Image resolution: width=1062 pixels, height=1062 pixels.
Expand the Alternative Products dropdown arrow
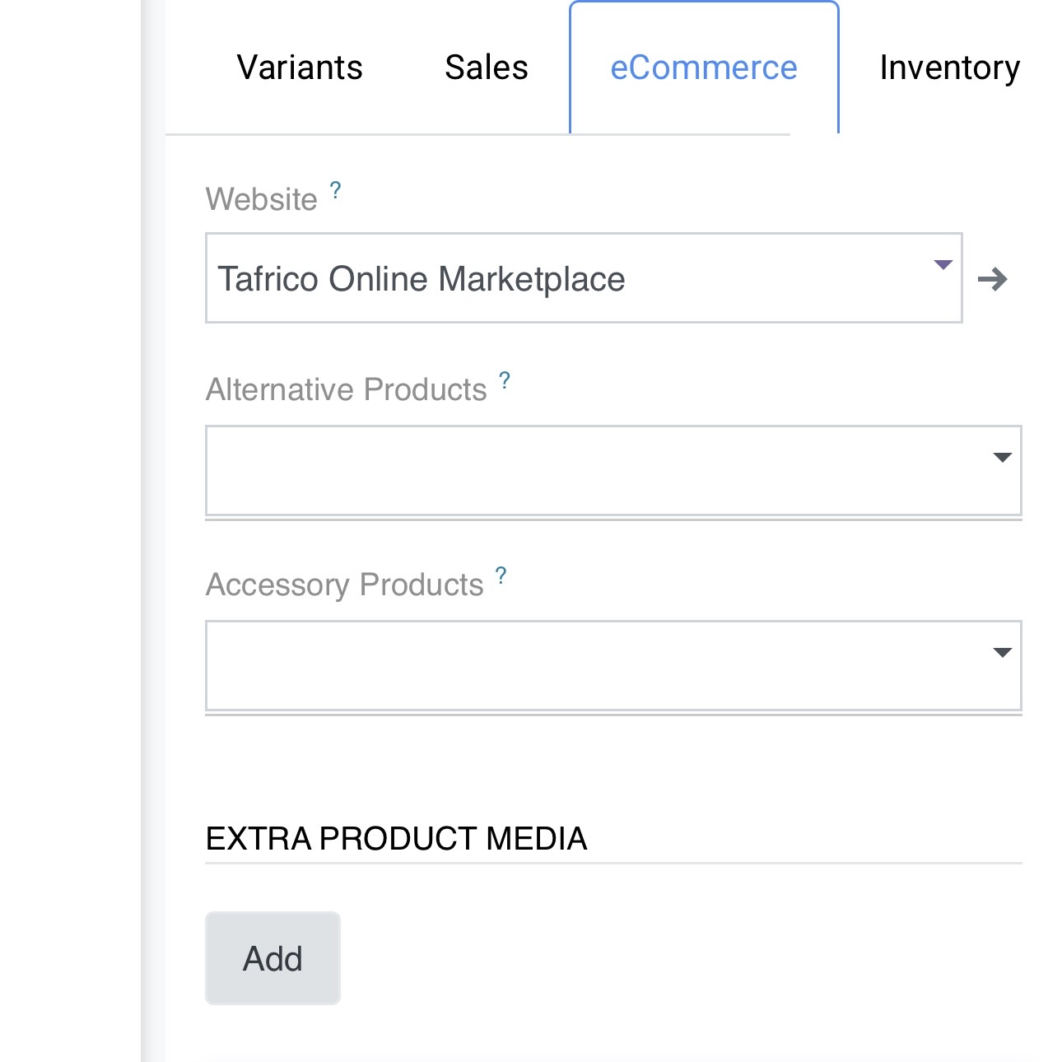click(x=1002, y=458)
